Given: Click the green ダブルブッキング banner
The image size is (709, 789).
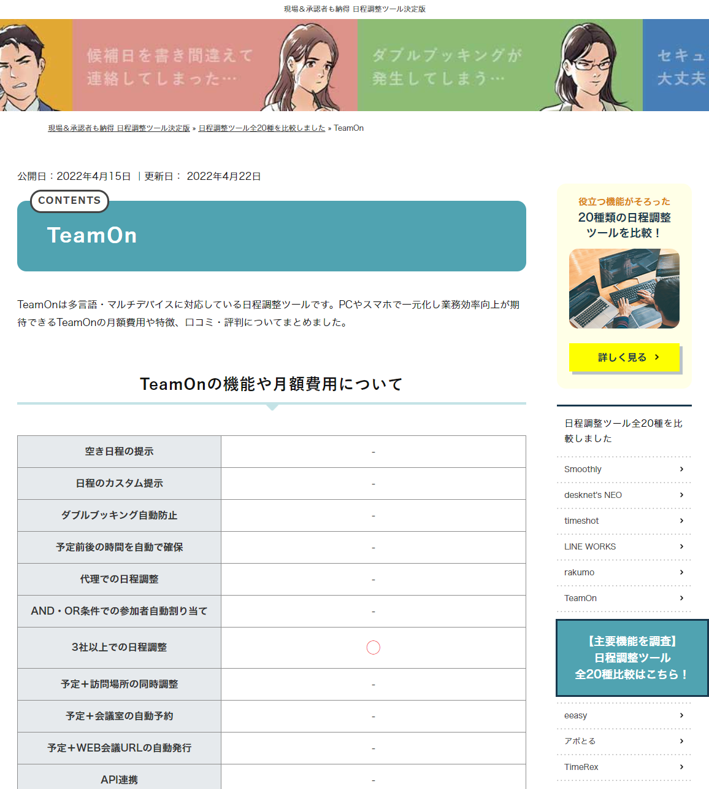Looking at the screenshot, I should 500,65.
